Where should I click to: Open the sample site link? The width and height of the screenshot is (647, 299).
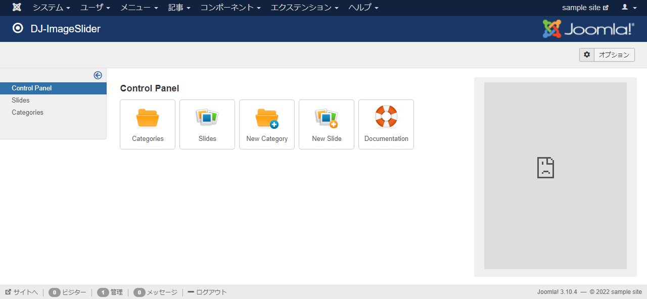(585, 8)
